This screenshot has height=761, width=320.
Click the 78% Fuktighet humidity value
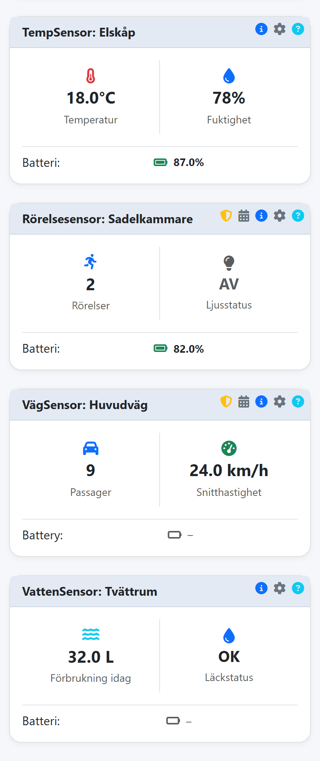tap(229, 98)
